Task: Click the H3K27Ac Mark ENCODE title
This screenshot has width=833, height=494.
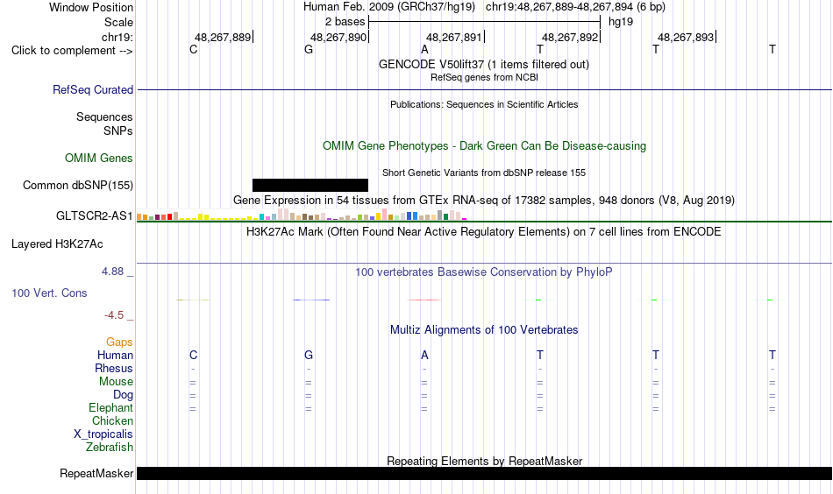Action: (484, 232)
